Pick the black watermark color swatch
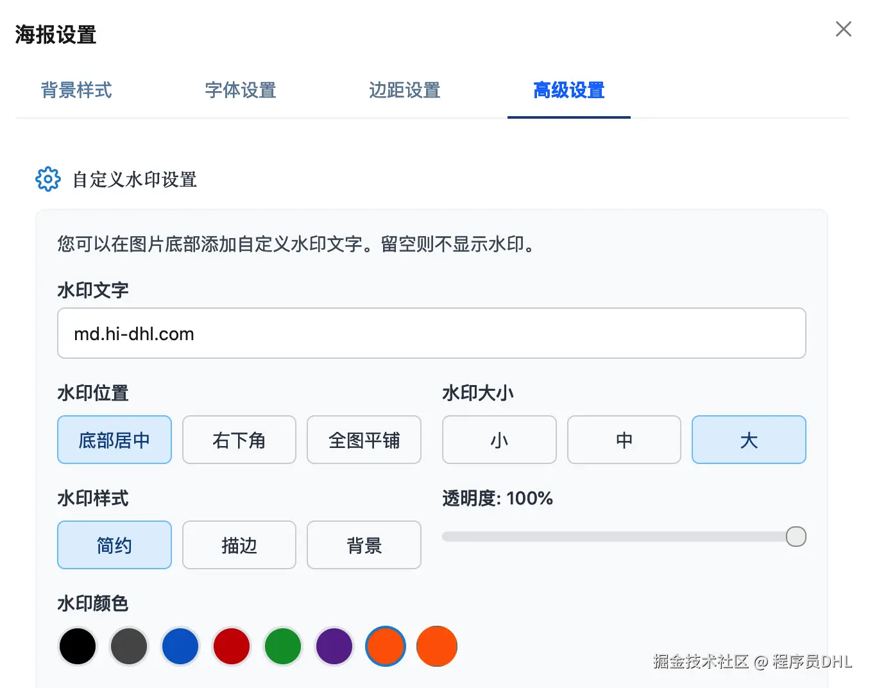Screen dimensions: 870x688 point(78,646)
